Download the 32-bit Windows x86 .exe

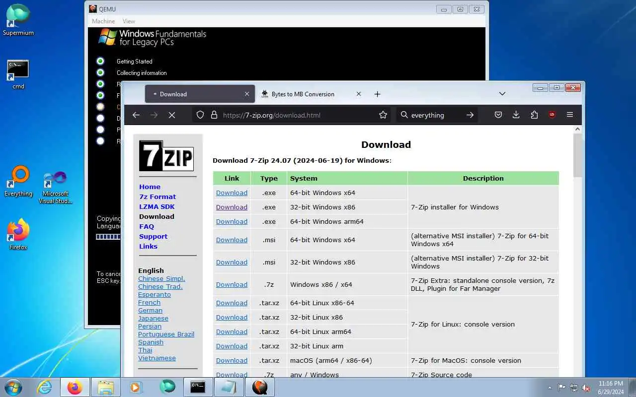point(232,207)
